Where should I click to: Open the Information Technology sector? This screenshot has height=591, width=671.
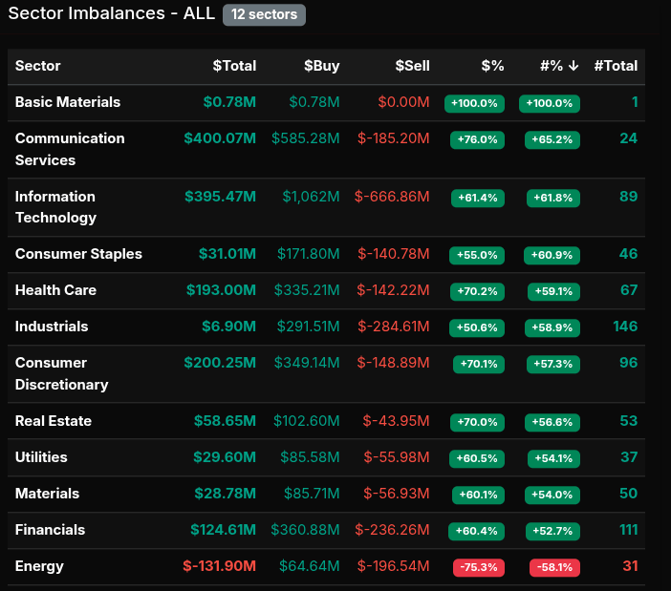pyautogui.click(x=55, y=206)
